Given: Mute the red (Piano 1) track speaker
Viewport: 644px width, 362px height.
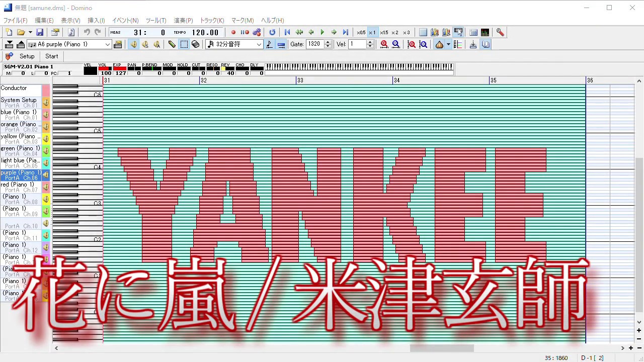Looking at the screenshot, I should 46,187.
